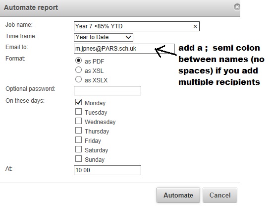
Task: Tick the Saturday checkbox
Action: pos(78,149)
